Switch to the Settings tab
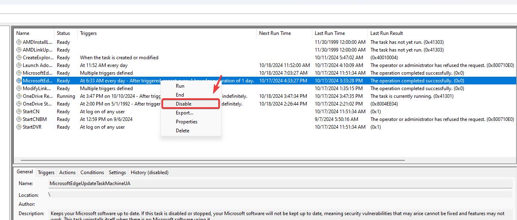This screenshot has height=220, width=517. pos(117,173)
